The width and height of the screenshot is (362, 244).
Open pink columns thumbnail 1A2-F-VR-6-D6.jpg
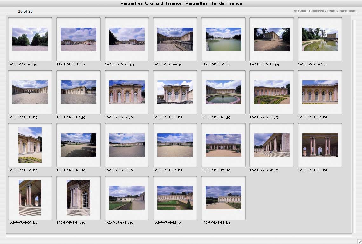[x=320, y=145]
